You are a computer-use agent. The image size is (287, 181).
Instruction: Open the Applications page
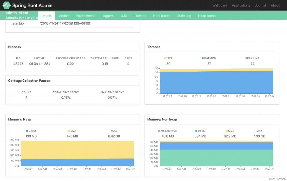coord(241,5)
